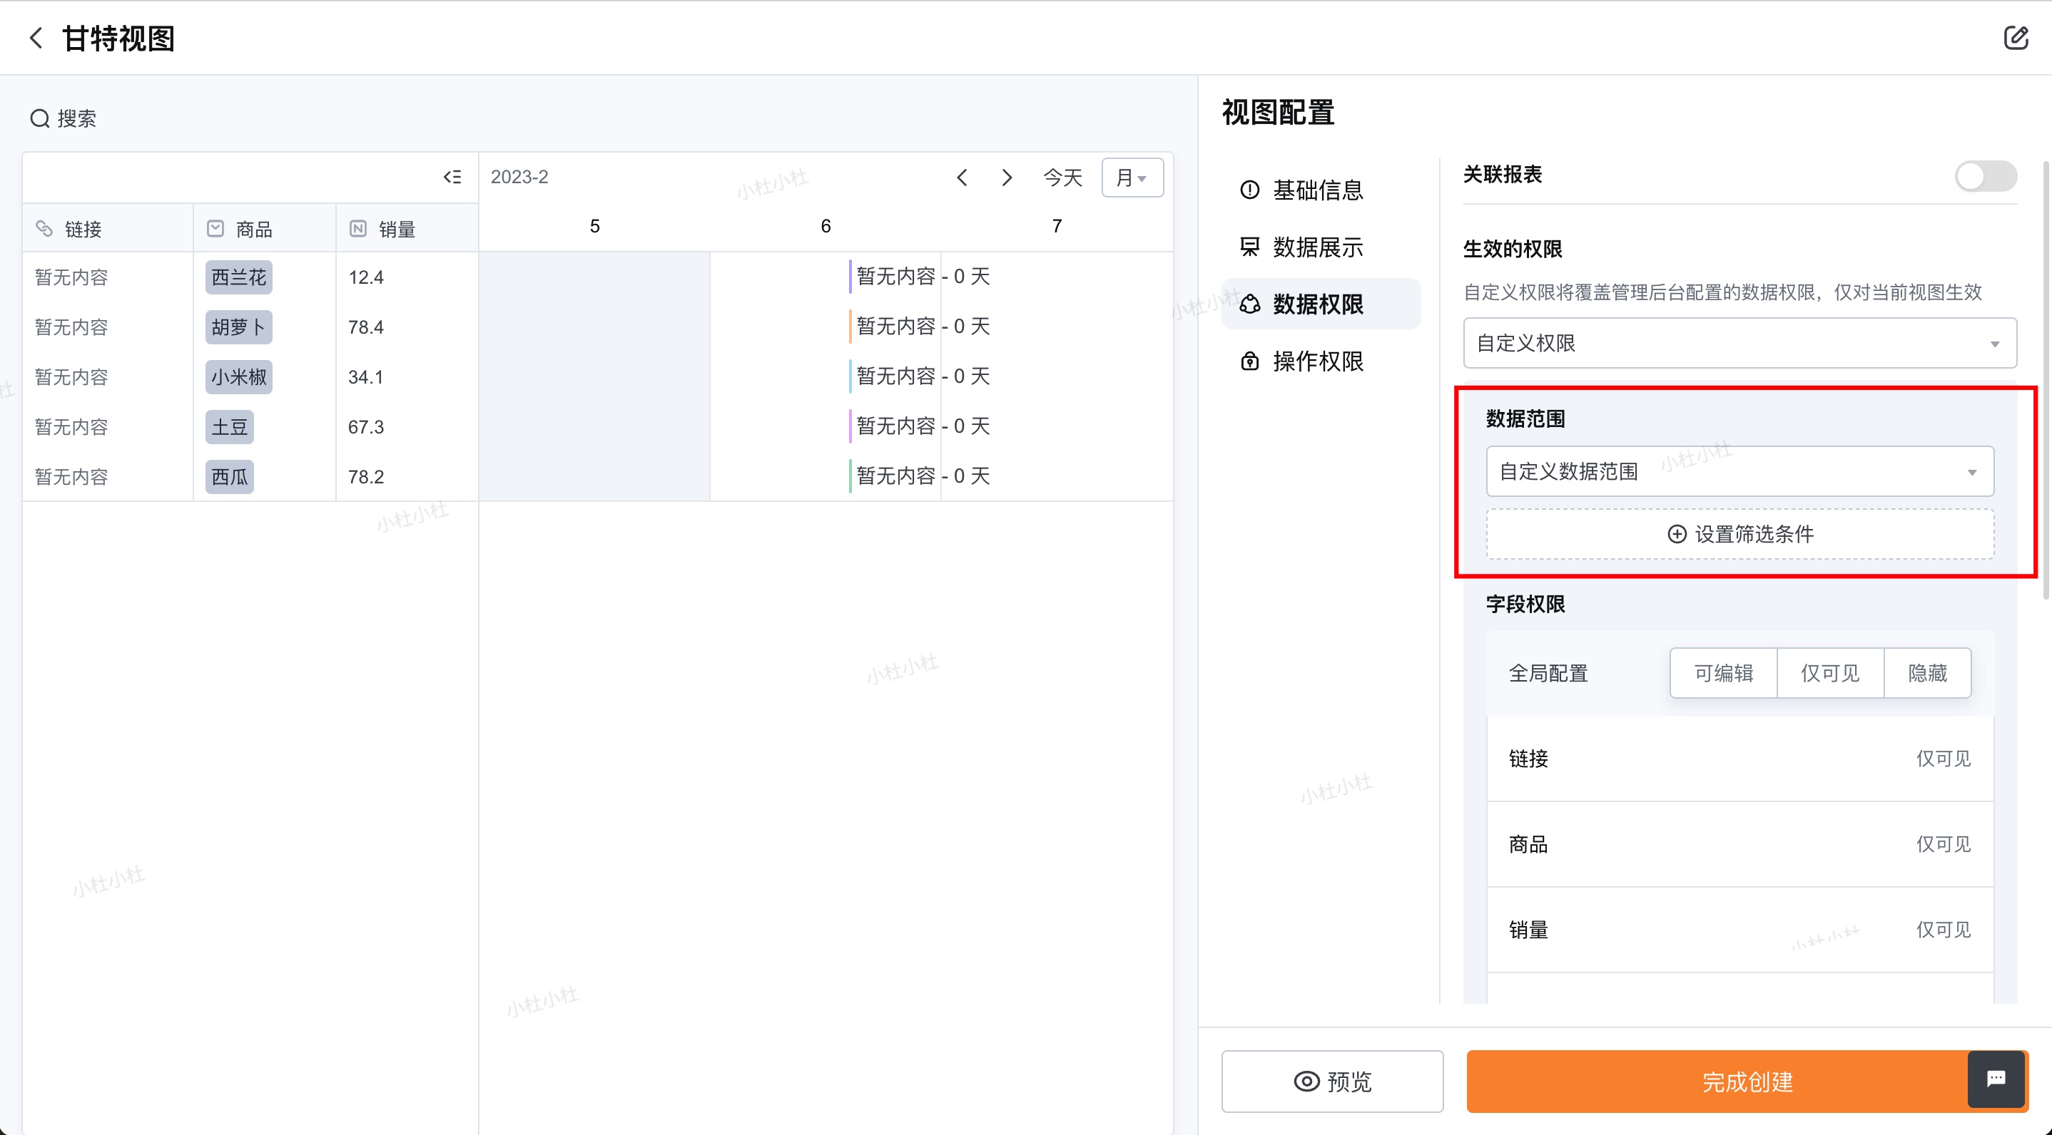Click the icon next to 数据权限
This screenshot has height=1135, width=2052.
tap(1250, 304)
